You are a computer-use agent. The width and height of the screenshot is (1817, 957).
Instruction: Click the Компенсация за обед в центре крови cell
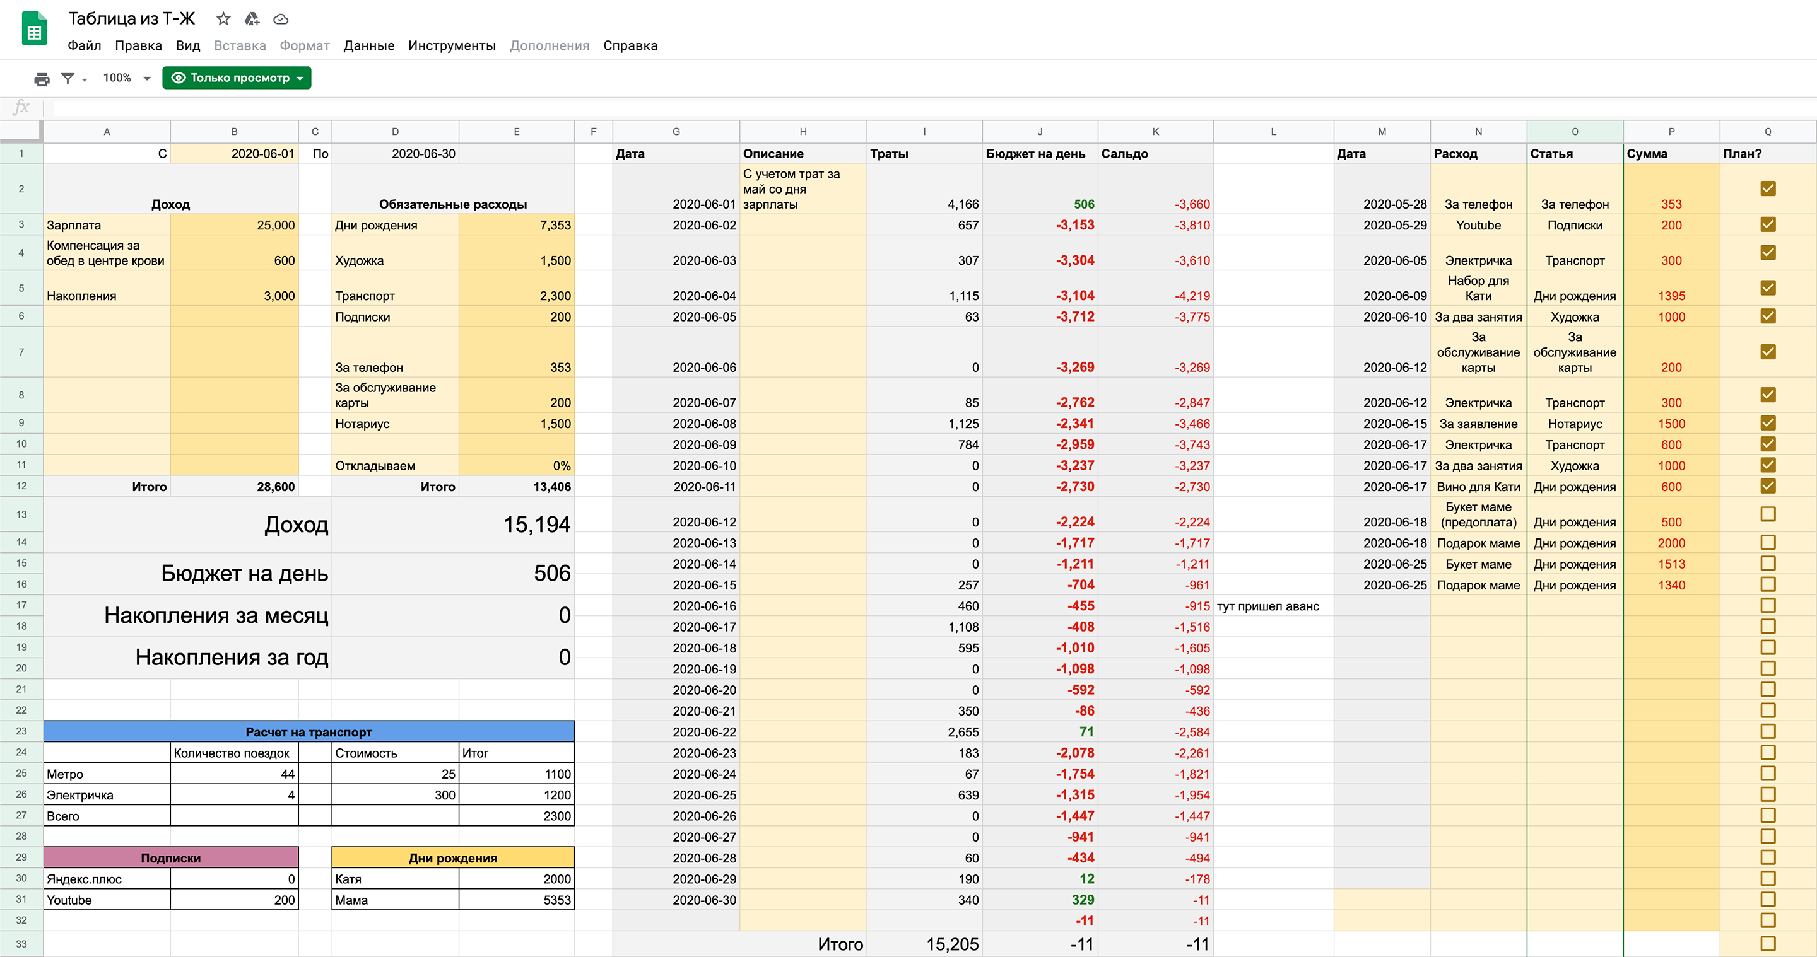coord(107,253)
